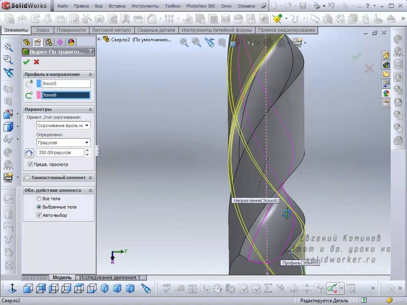Click the Mass Properties scale icon
Image resolution: width=407 pixels, height=305 pixels.
(192, 288)
